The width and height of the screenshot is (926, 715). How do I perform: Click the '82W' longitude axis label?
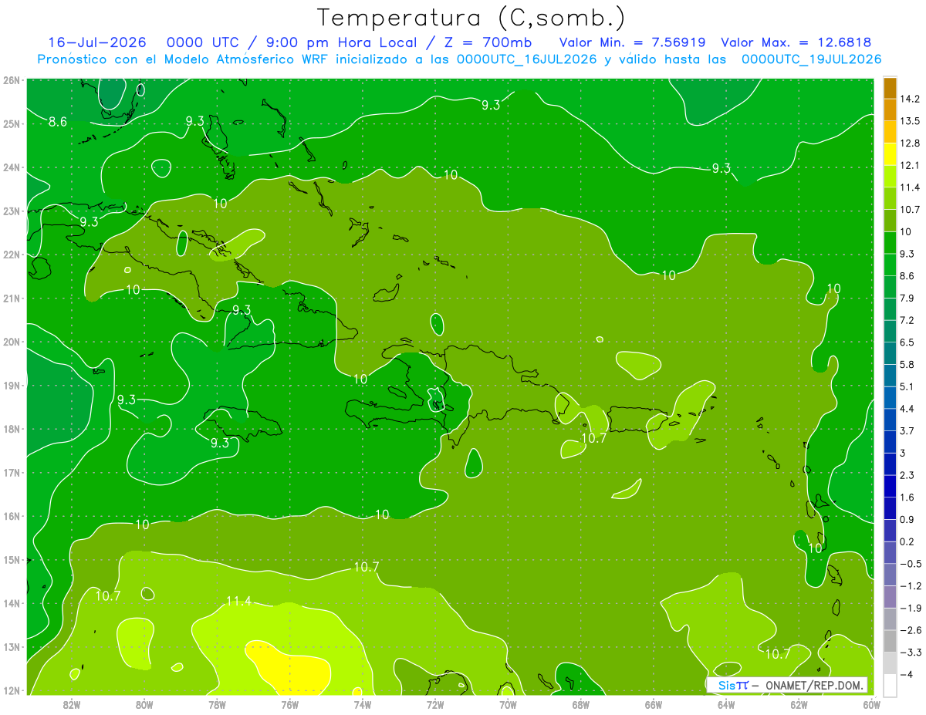(x=72, y=704)
